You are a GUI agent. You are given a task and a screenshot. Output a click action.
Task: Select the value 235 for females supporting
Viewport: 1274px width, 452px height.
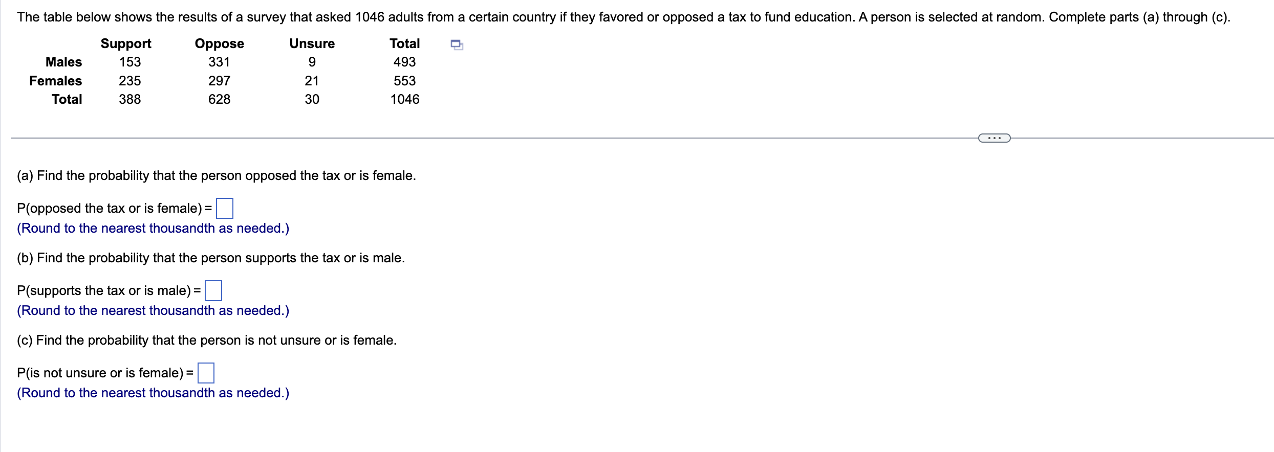point(130,81)
